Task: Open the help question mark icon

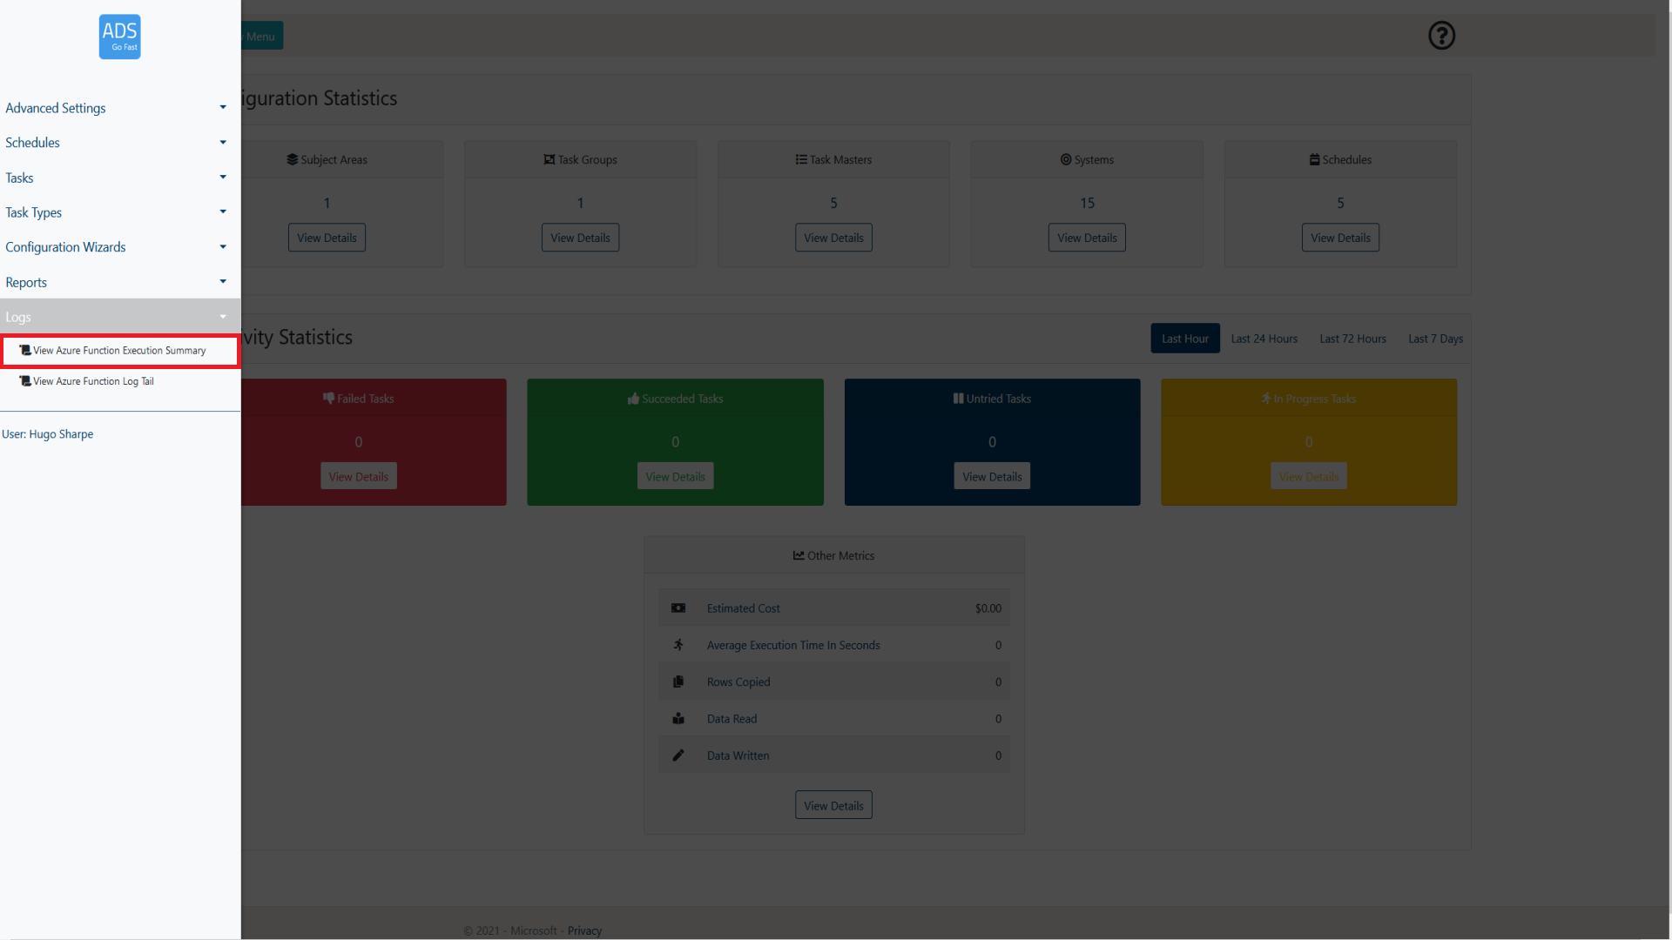Action: tap(1441, 36)
